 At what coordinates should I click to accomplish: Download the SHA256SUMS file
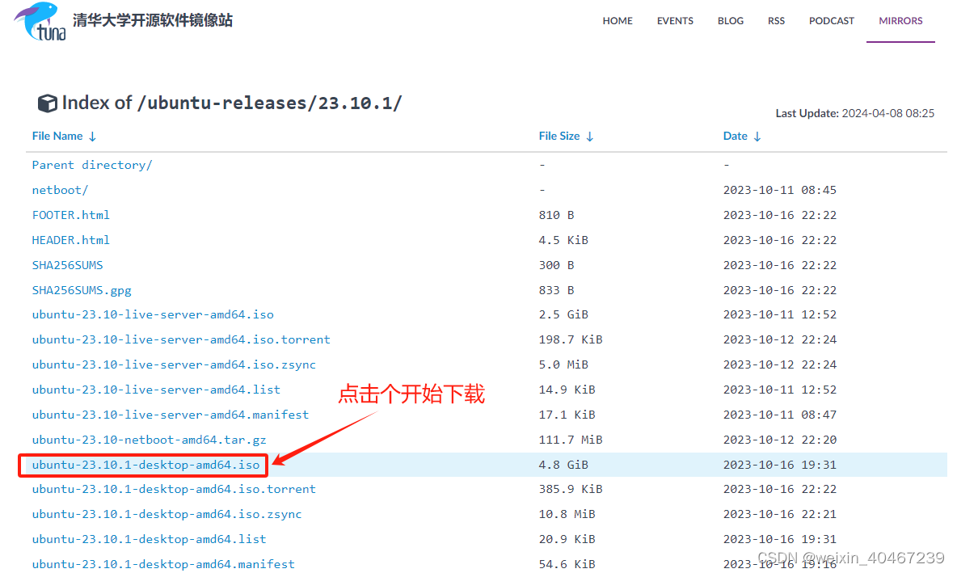[67, 265]
